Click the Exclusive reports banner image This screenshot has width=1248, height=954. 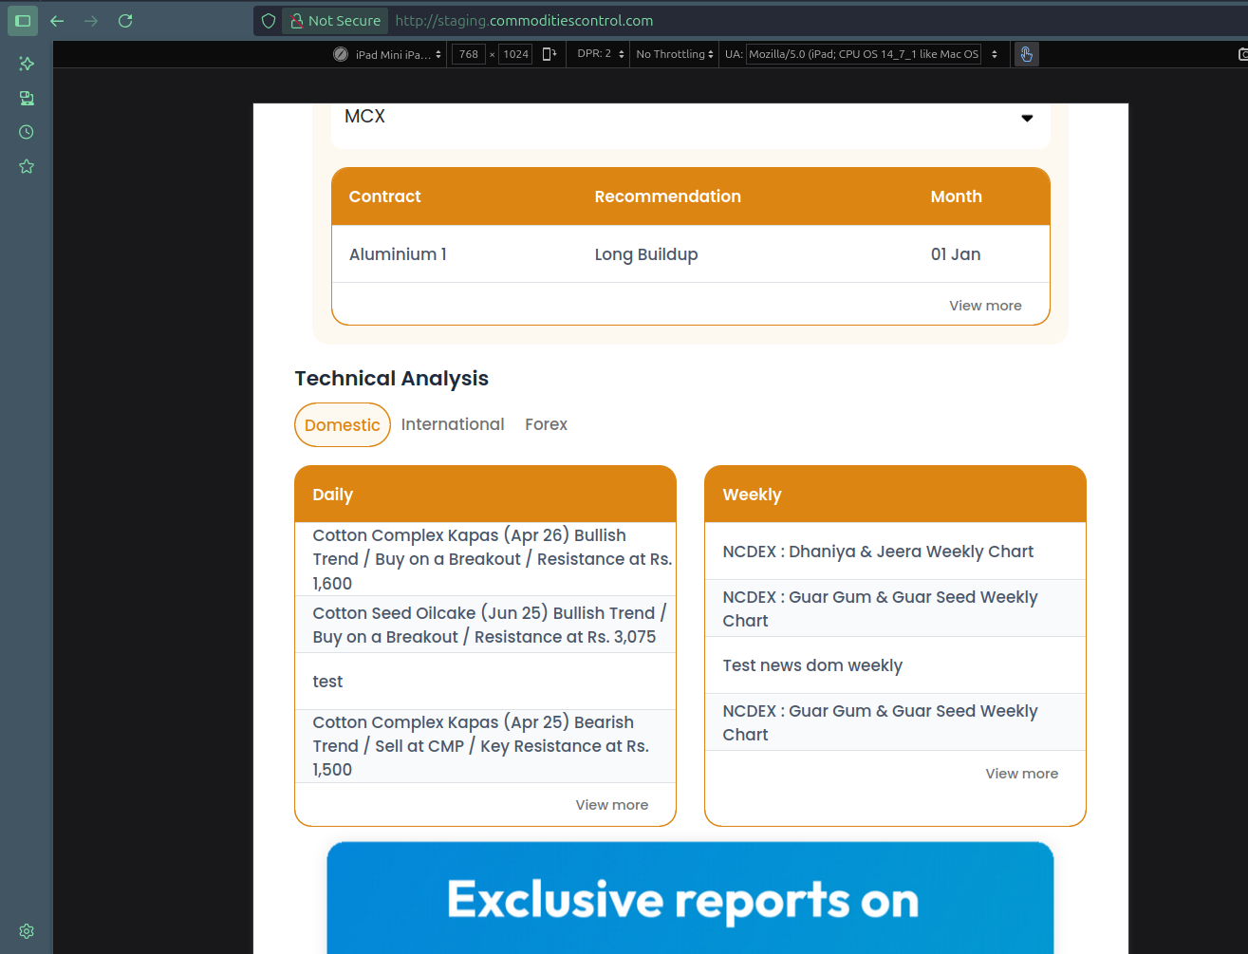[x=690, y=897]
